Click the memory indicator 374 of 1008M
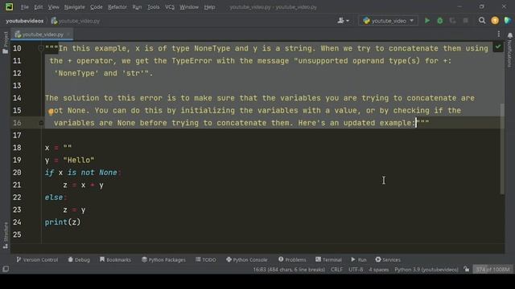515x289 pixels. point(492,270)
